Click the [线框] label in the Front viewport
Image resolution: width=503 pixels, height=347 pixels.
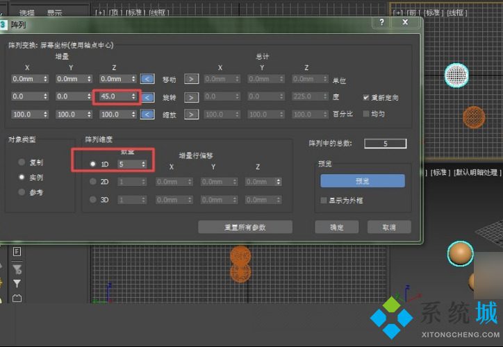pyautogui.click(x=457, y=12)
